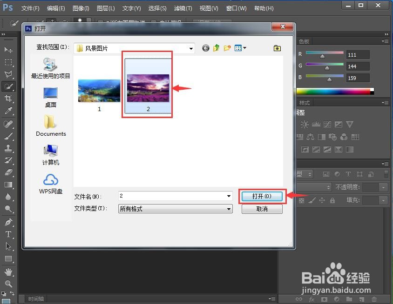Open color panel flyout menu
Image resolution: width=393 pixels, height=304 pixels.
(385, 41)
